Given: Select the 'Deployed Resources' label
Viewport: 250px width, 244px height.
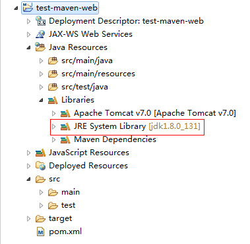Looking at the screenshot, I should click(x=88, y=166).
